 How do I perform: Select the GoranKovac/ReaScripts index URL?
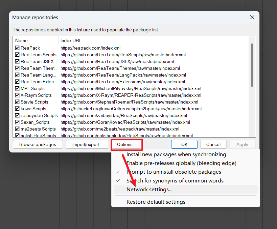(125, 122)
